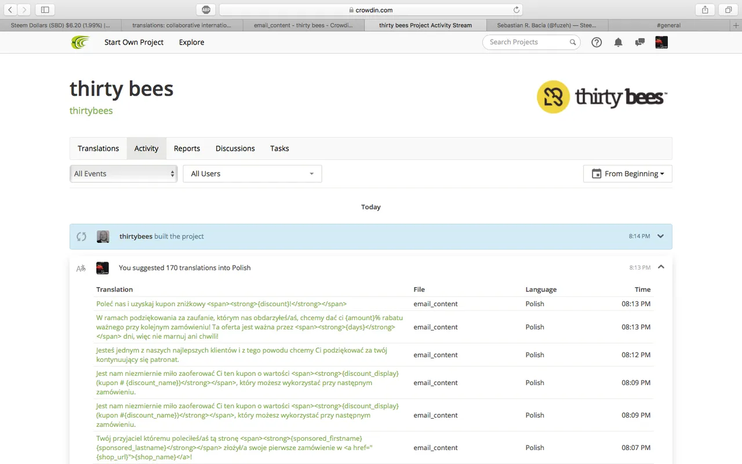Go back with the Safari back arrow
This screenshot has height=464, width=742.
[10, 10]
